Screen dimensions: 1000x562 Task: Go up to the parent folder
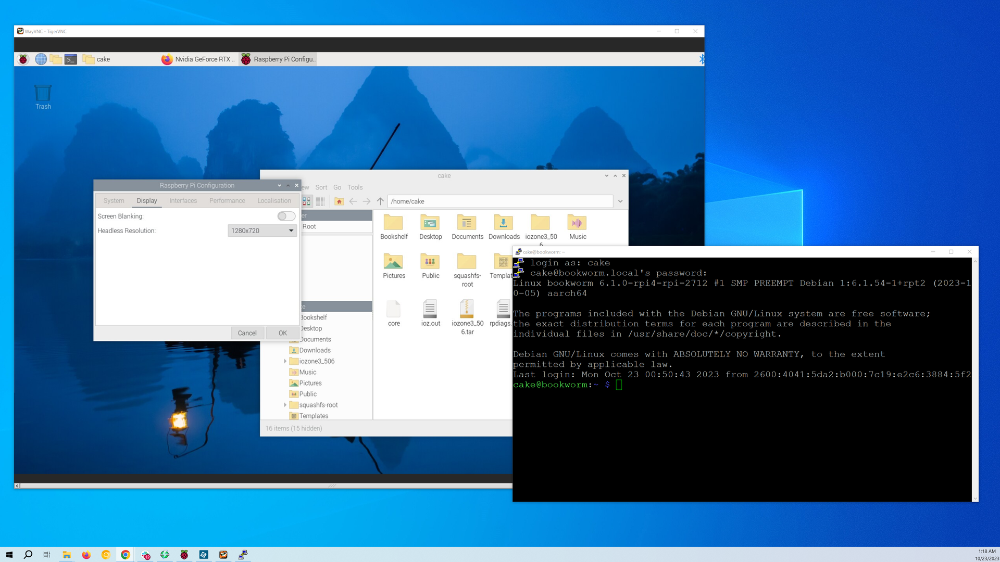point(380,201)
